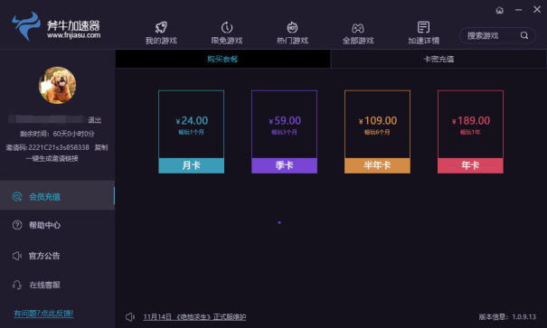Click the ¥24.00 price text
This screenshot has width=547, height=328.
click(192, 120)
